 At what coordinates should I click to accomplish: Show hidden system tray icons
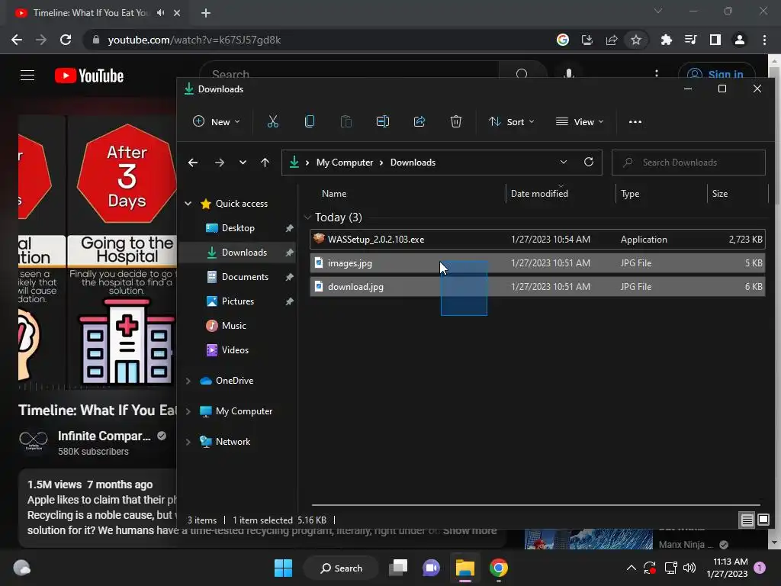coord(631,568)
